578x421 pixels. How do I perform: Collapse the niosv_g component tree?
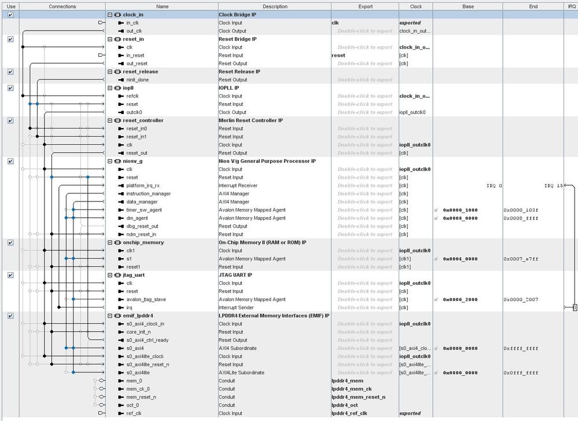click(x=110, y=161)
